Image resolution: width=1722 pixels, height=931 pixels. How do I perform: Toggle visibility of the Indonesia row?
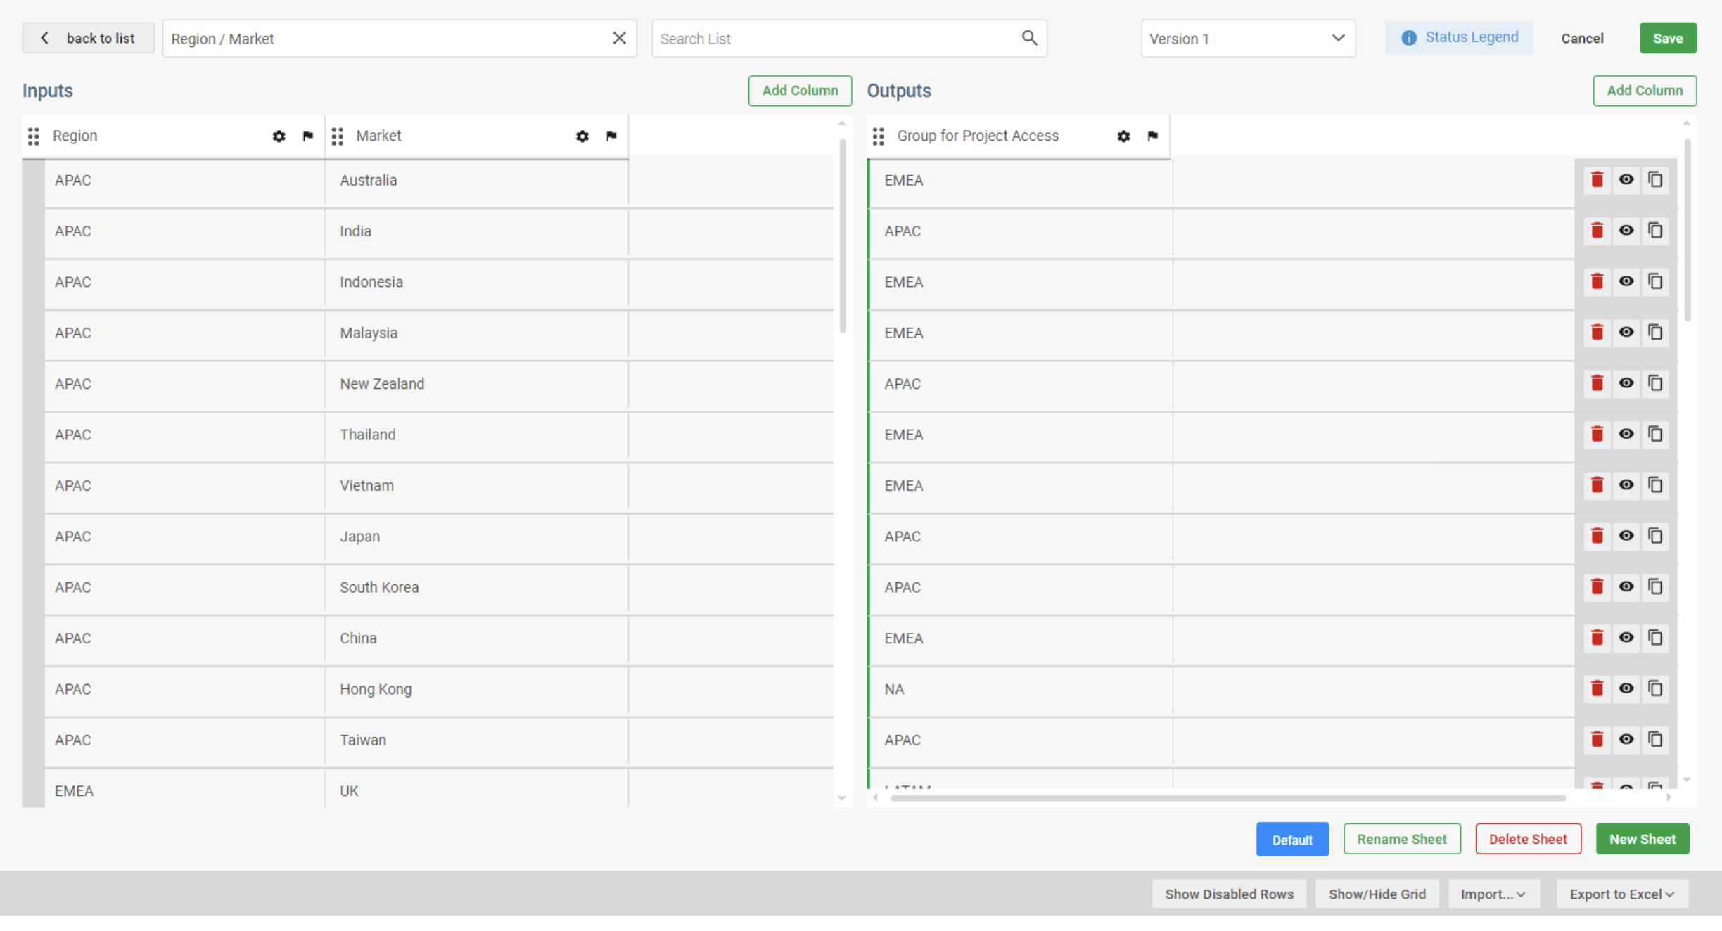(1626, 281)
